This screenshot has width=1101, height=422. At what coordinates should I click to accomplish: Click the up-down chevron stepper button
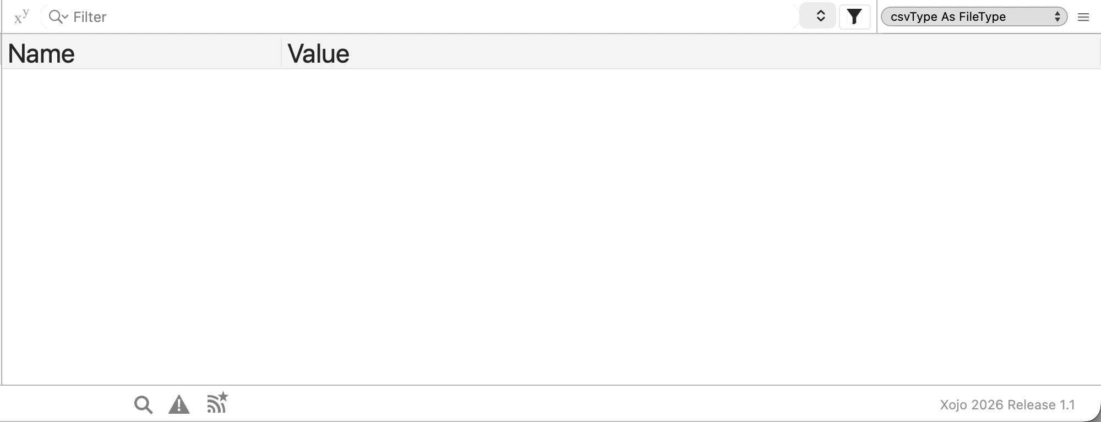click(820, 16)
